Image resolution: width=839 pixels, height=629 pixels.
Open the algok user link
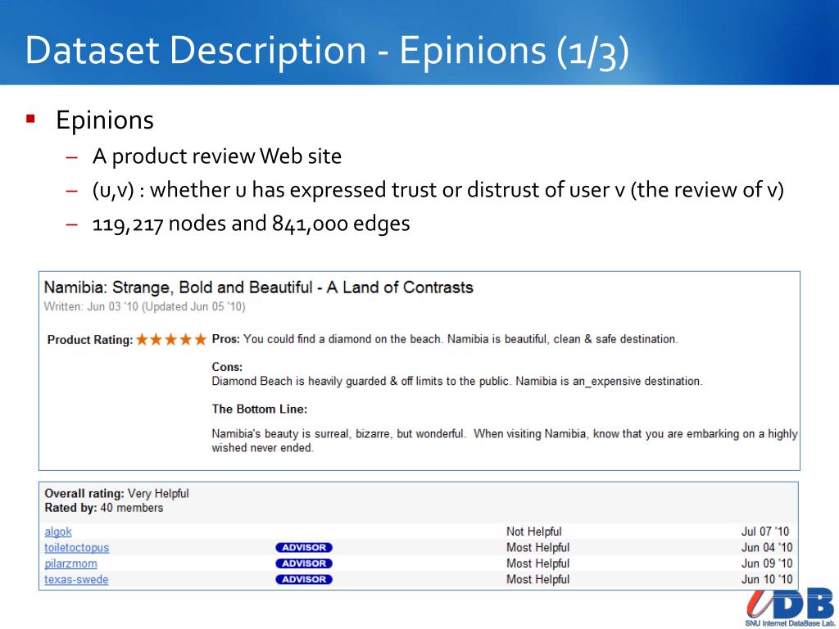coord(58,532)
